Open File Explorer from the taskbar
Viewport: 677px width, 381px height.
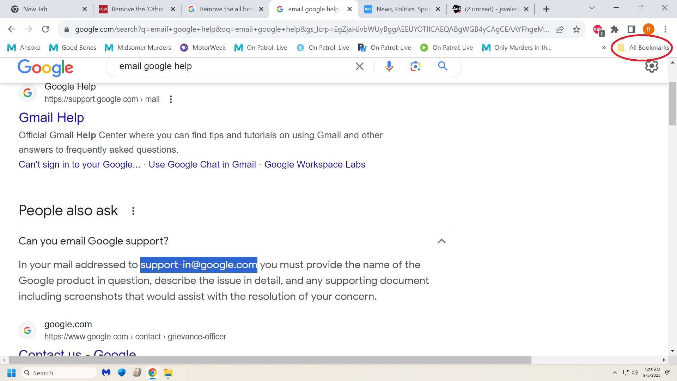(x=168, y=373)
